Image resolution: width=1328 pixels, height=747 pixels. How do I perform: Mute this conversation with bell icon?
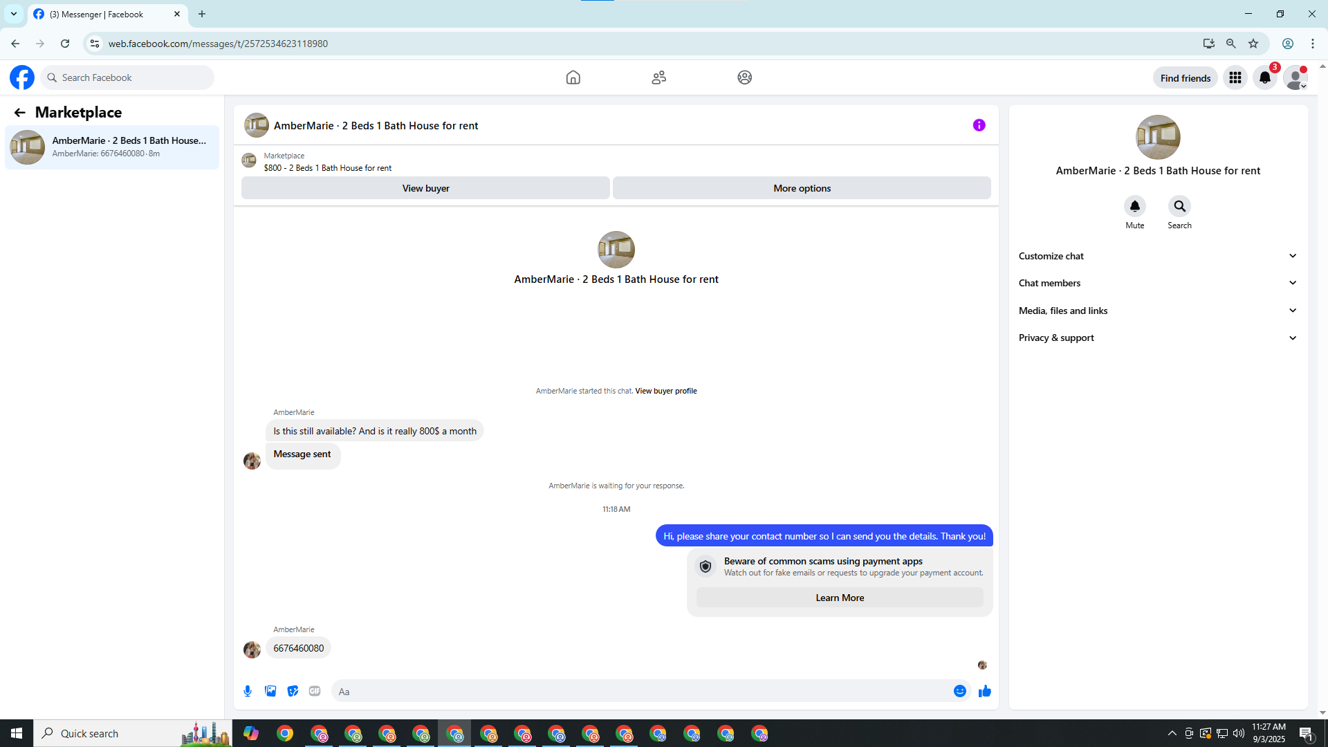pos(1135,206)
